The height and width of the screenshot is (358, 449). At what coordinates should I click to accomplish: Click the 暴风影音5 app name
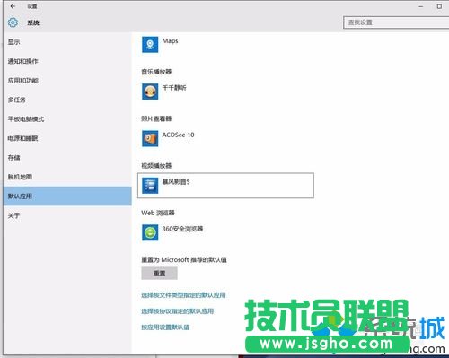(x=176, y=182)
